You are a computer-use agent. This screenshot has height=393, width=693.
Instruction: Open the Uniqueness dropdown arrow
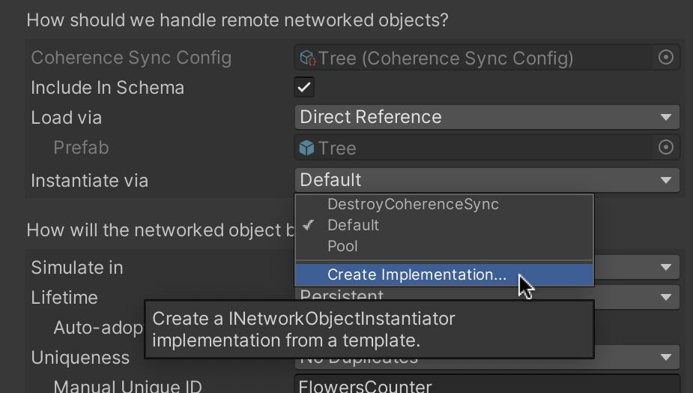click(x=665, y=358)
